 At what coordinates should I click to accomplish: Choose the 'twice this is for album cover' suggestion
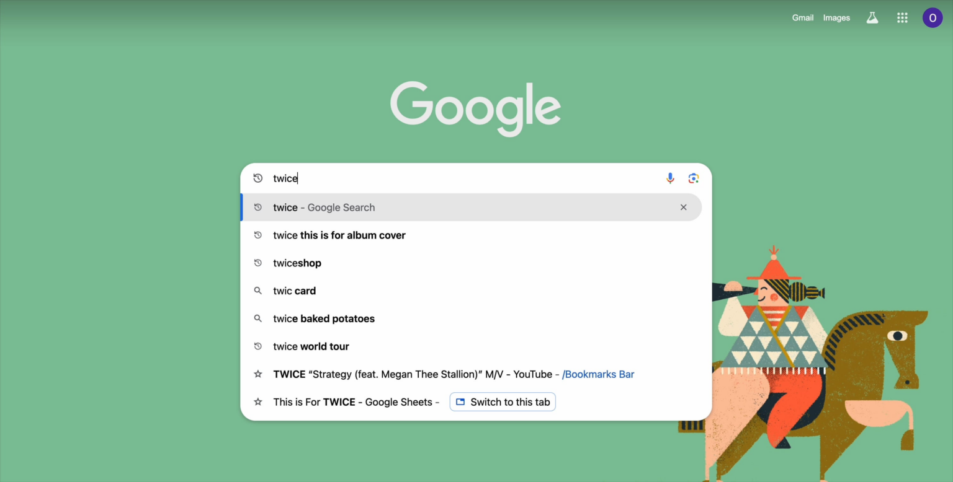[339, 235]
